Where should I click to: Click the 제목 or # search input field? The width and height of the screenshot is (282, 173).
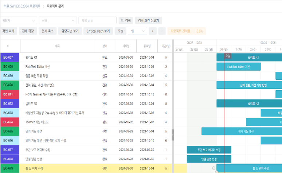[97, 20]
